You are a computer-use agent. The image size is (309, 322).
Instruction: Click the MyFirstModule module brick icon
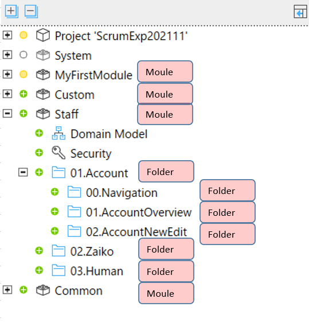(x=43, y=75)
